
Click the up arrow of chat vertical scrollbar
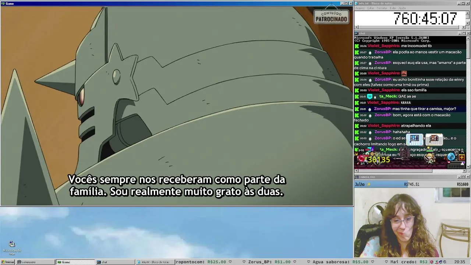(468, 38)
